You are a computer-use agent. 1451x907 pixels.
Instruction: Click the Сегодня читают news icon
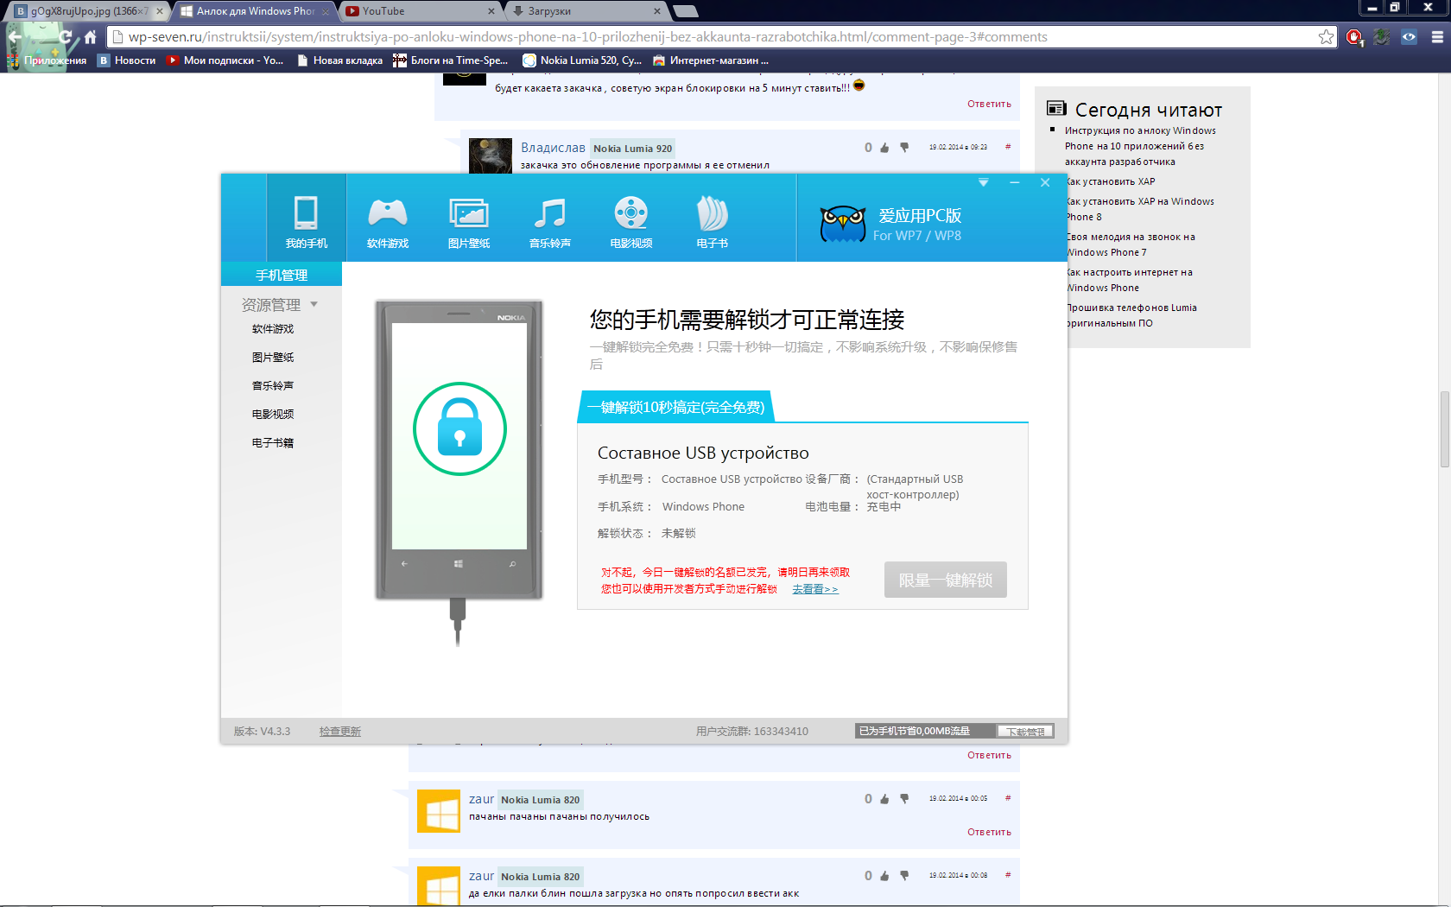[x=1056, y=108]
